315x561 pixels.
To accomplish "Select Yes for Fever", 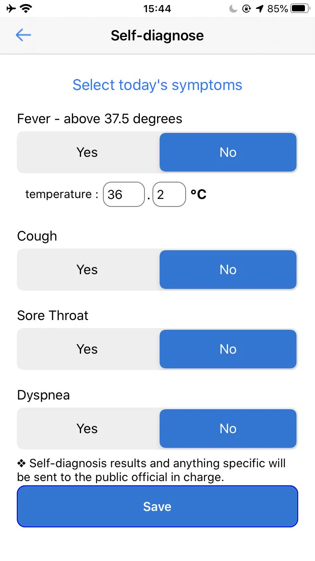I will 87,152.
